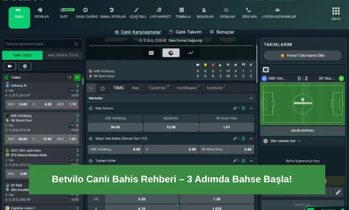349x210 pixels.
Task: Select the Handikaplar markets tab
Action: [x=187, y=88]
